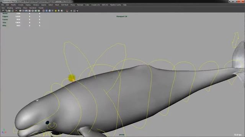This screenshot has height=137, width=245.
Task: Click the fps readout in viewport corner
Action: (x=238, y=135)
